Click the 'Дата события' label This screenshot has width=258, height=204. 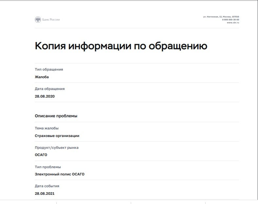point(47,186)
